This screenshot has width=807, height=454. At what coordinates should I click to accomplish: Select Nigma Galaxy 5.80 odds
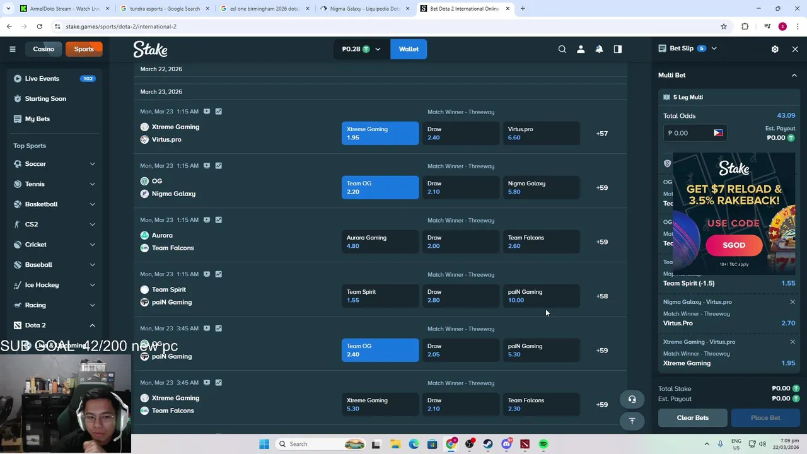542,187
